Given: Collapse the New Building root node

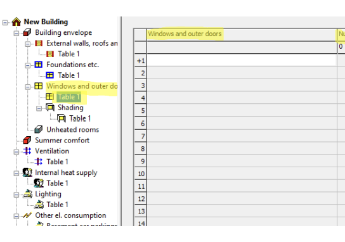Looking at the screenshot, I should click(5, 22).
